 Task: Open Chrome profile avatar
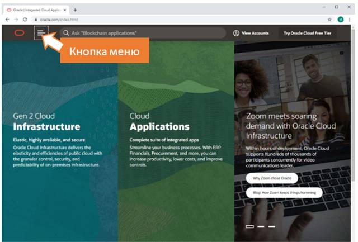pos(341,19)
